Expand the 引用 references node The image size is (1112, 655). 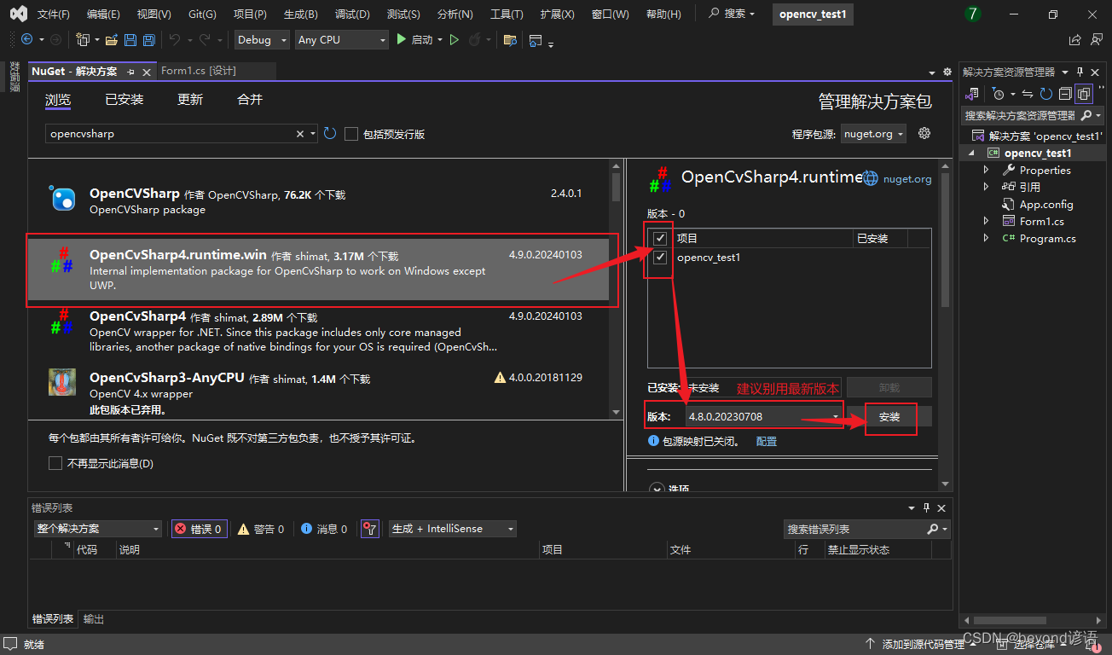[x=987, y=187]
